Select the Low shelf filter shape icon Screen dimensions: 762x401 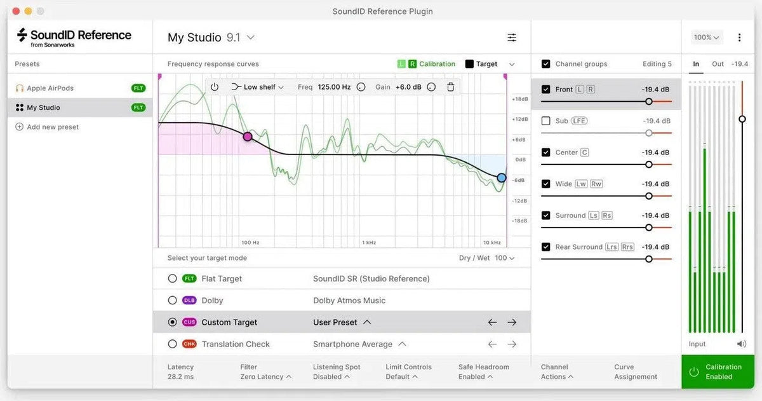(236, 87)
